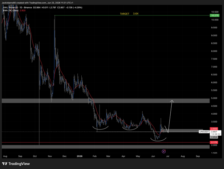Select the gray support zone near 2.000
Screen dimensions: 224x169
click(105, 147)
